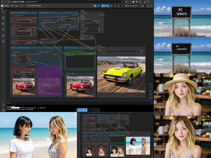Screen dimensions: 211x158
Task: Click Show Image Feed button
Action: 132,6
